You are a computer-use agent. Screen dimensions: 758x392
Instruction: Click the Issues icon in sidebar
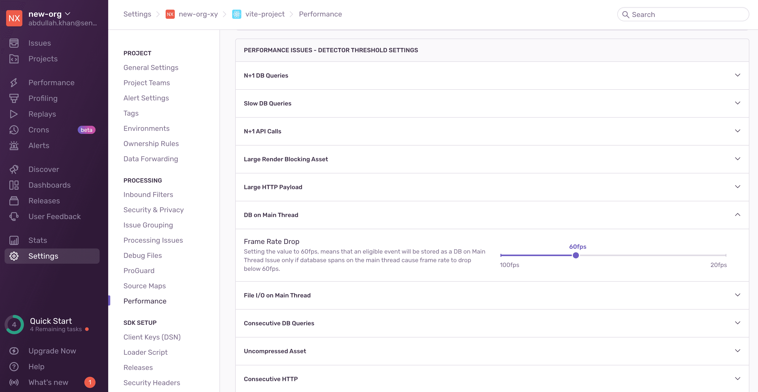point(14,43)
